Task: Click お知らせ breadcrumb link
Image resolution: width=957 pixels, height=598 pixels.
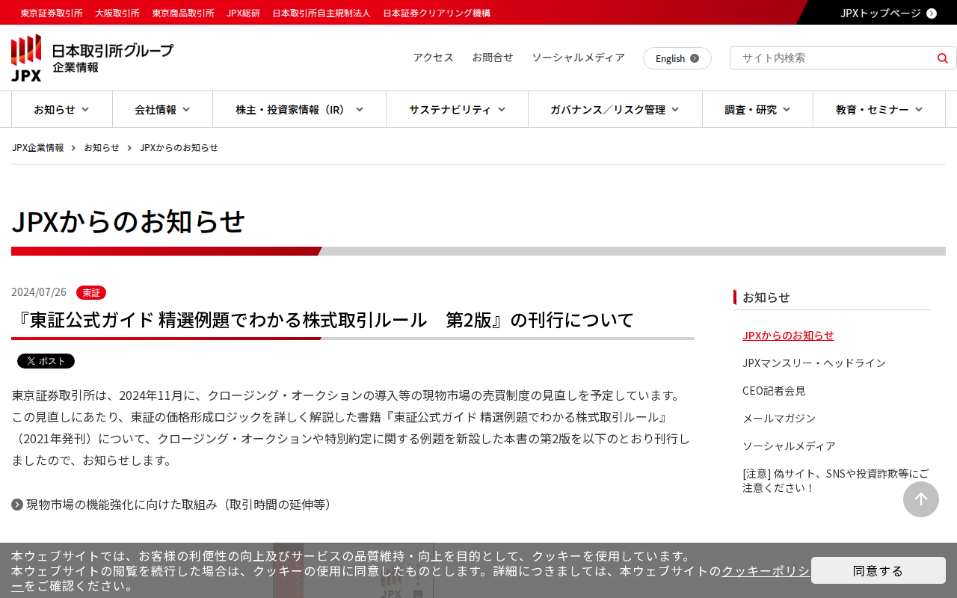Action: 102,147
